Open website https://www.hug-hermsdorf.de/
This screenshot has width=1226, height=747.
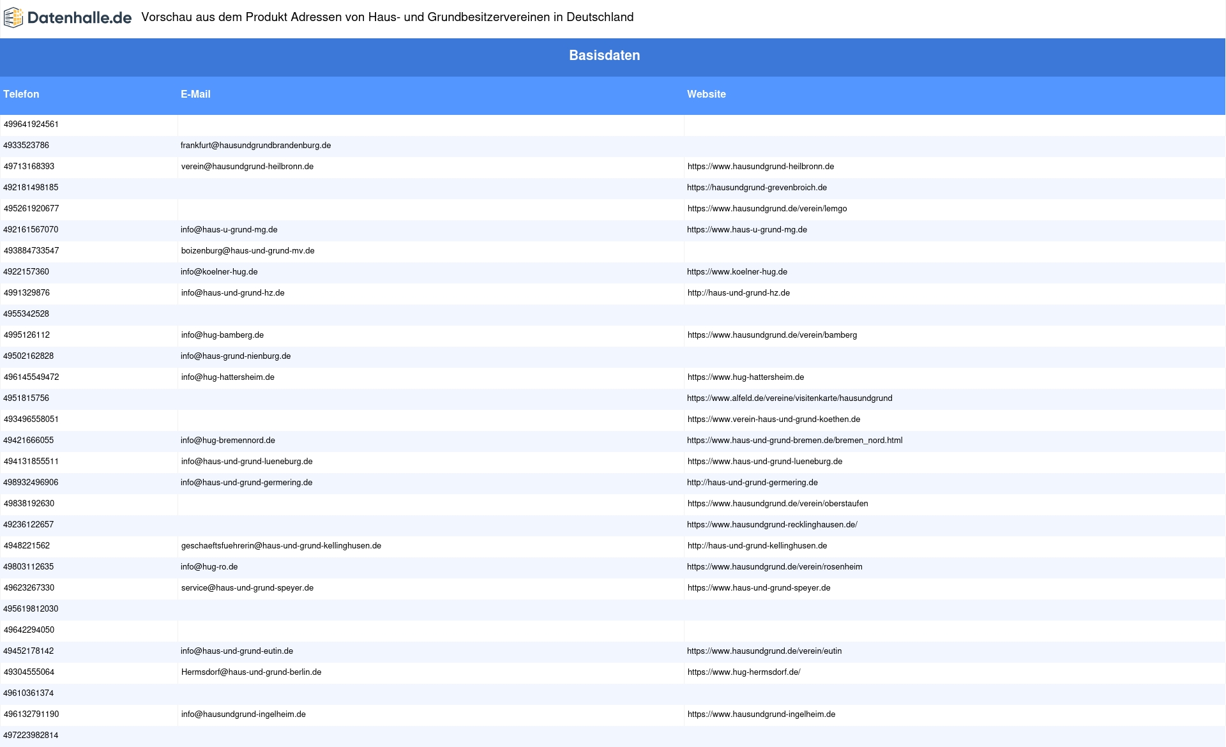click(x=744, y=672)
